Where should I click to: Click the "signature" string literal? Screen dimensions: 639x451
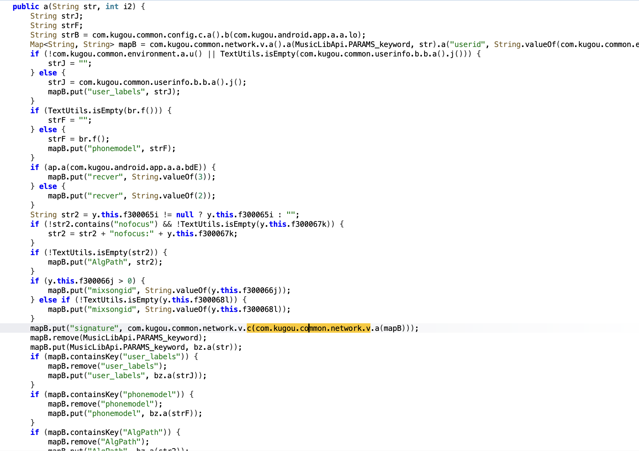pos(94,328)
